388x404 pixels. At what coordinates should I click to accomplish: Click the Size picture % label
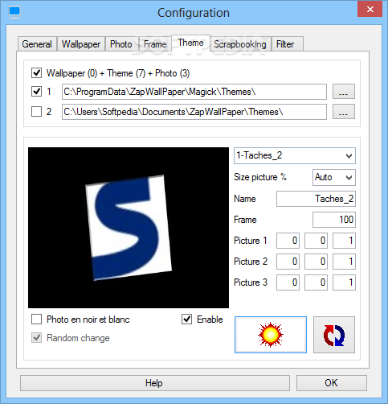260,177
